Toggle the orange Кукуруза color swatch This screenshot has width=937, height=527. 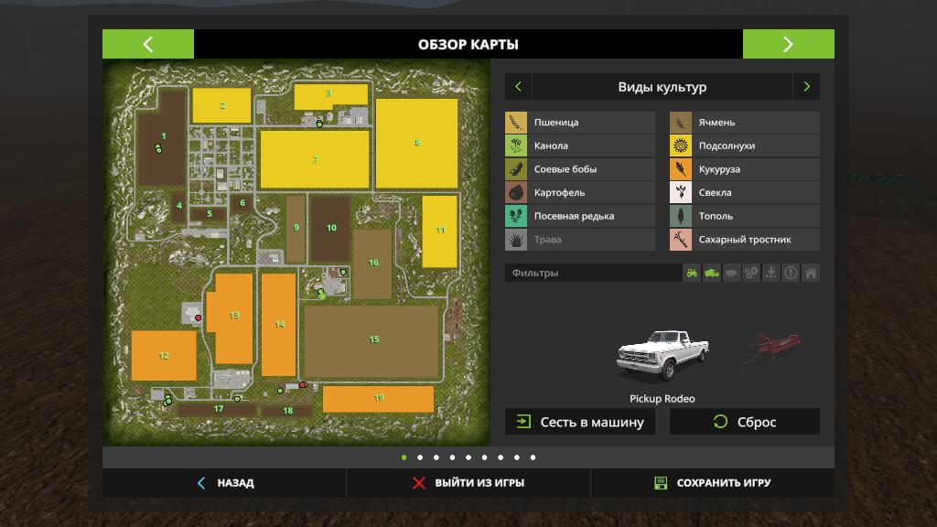tap(680, 169)
